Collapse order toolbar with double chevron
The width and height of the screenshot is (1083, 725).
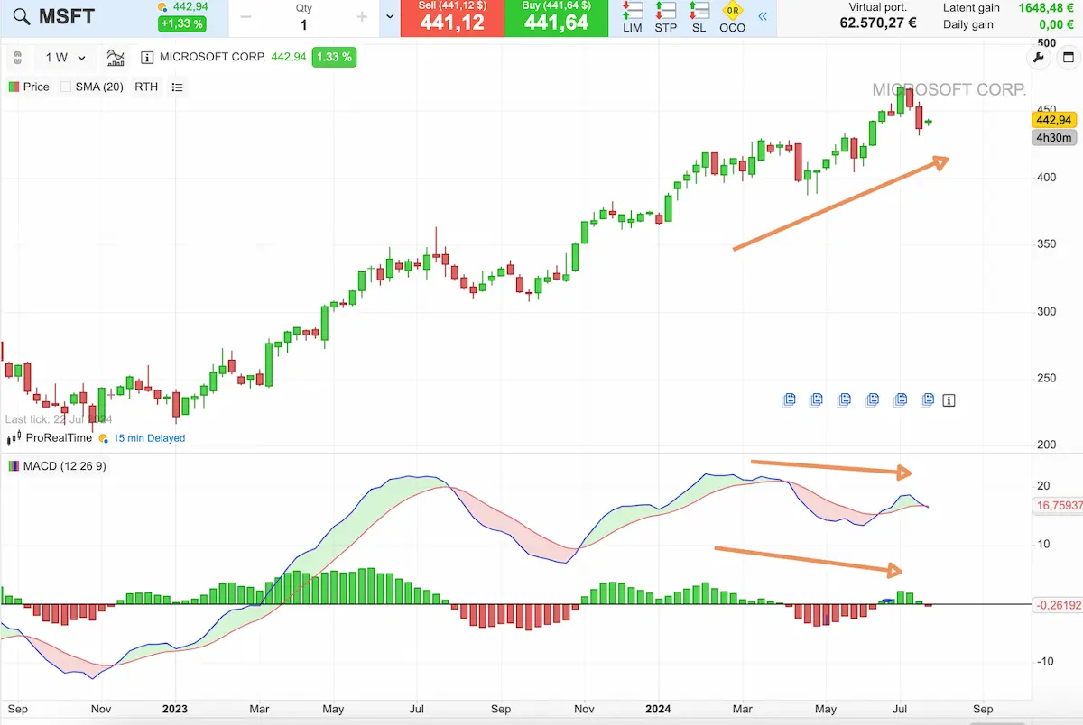[x=763, y=16]
